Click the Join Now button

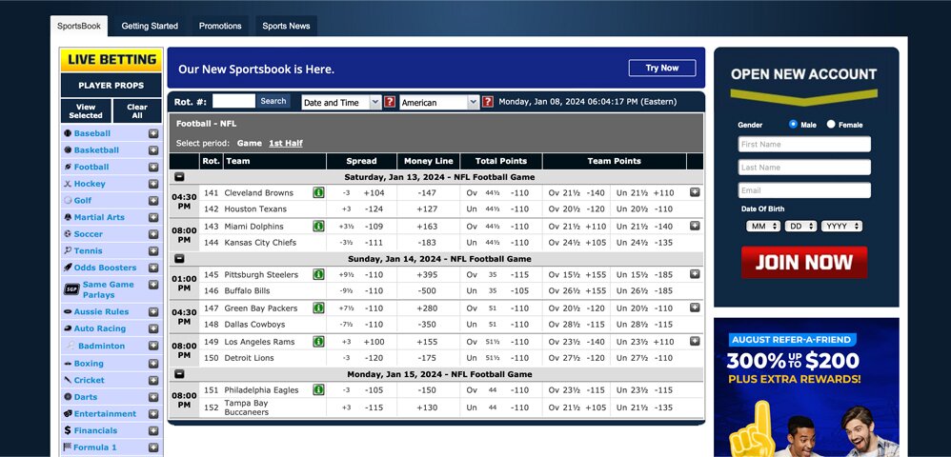pos(804,262)
